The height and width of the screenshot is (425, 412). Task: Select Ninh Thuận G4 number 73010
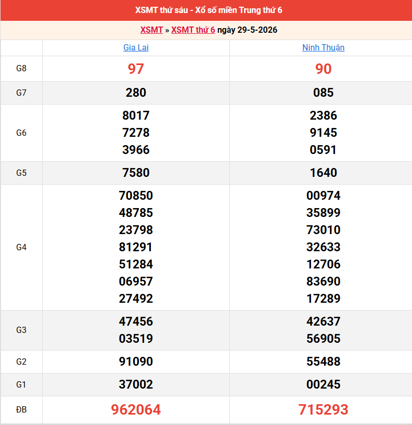point(324,230)
